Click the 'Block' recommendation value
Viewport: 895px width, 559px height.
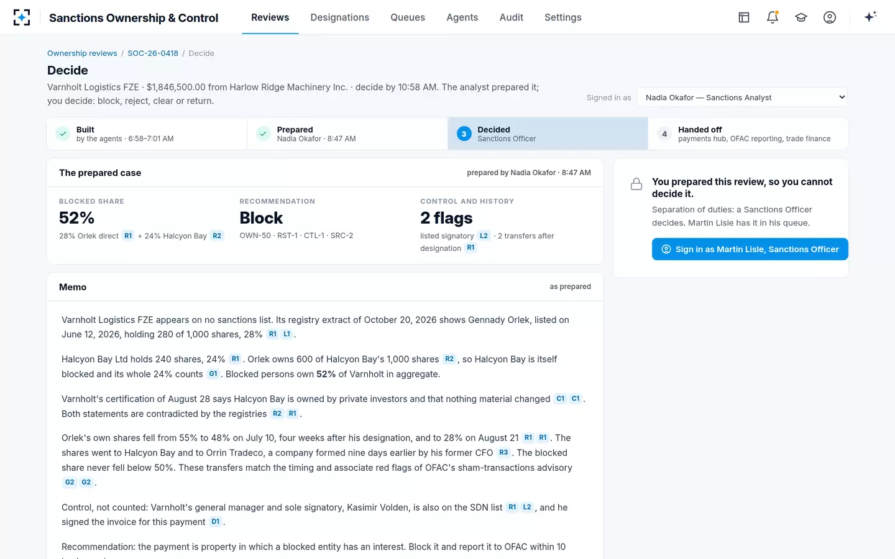pyautogui.click(x=261, y=218)
